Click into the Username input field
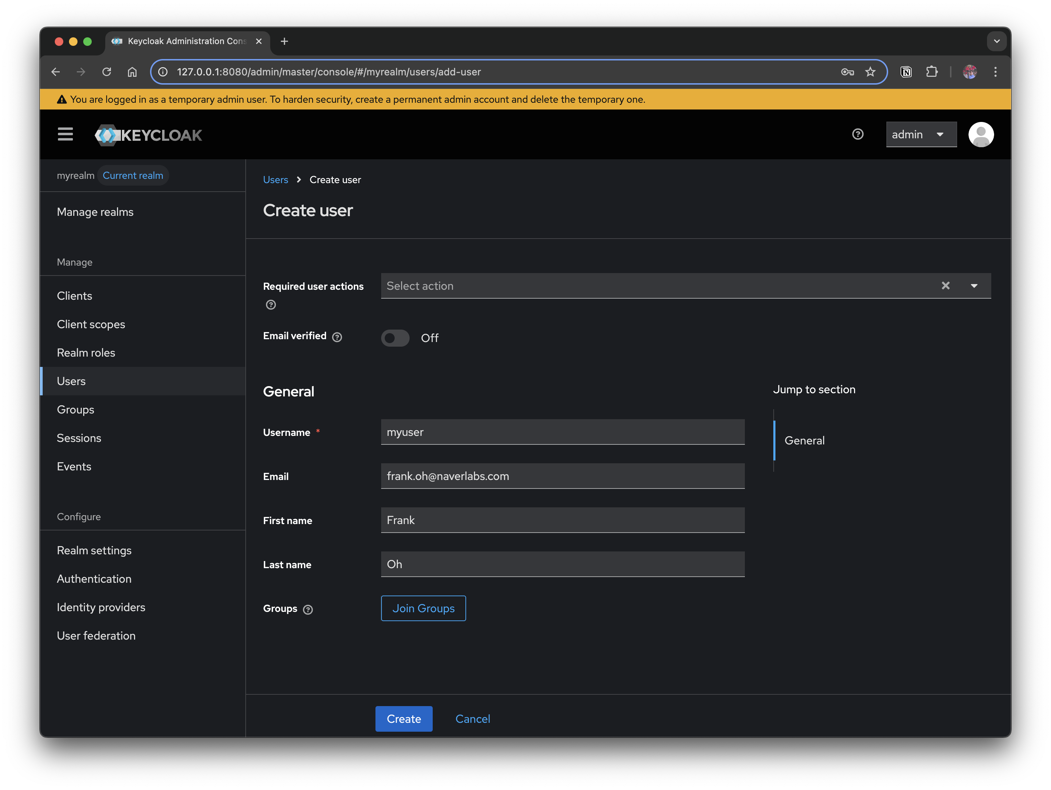The image size is (1051, 790). 562,432
